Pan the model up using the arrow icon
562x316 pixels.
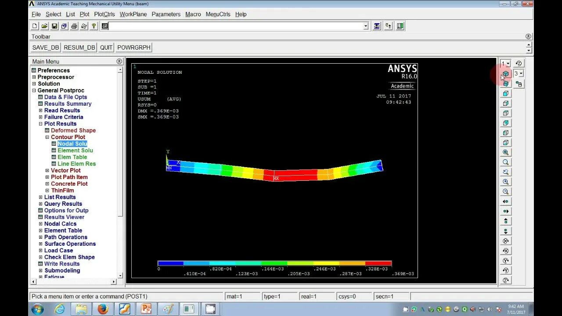pyautogui.click(x=506, y=221)
